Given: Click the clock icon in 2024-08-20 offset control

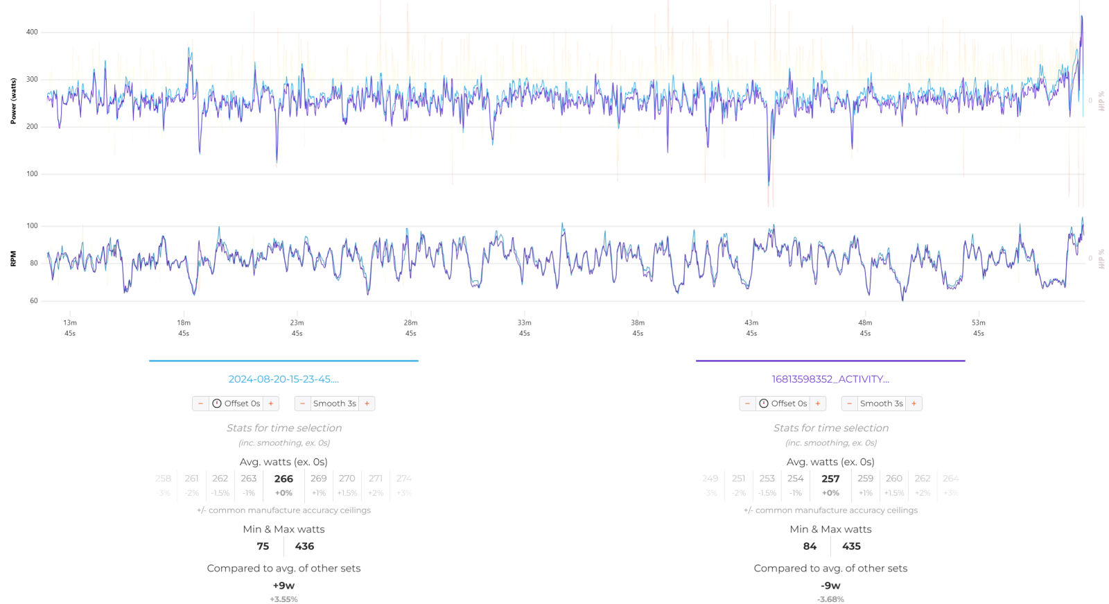Looking at the screenshot, I should [x=217, y=404].
